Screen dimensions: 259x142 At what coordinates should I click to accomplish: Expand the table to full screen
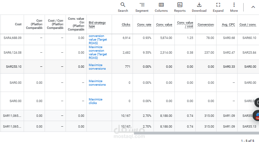218,5
